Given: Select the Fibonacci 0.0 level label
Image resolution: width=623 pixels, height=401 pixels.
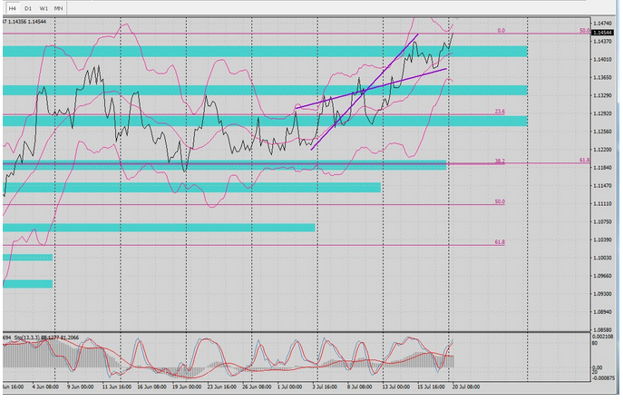Looking at the screenshot, I should tap(501, 30).
